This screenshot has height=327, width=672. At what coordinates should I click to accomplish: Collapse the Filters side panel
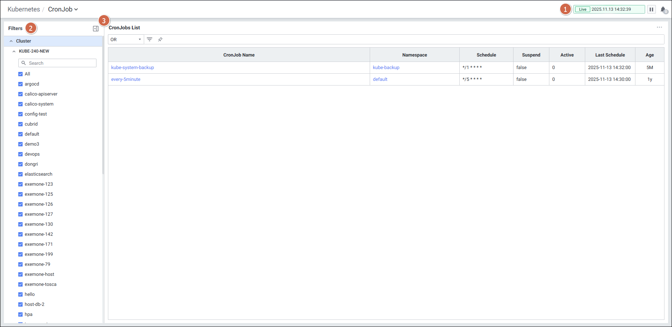[96, 29]
